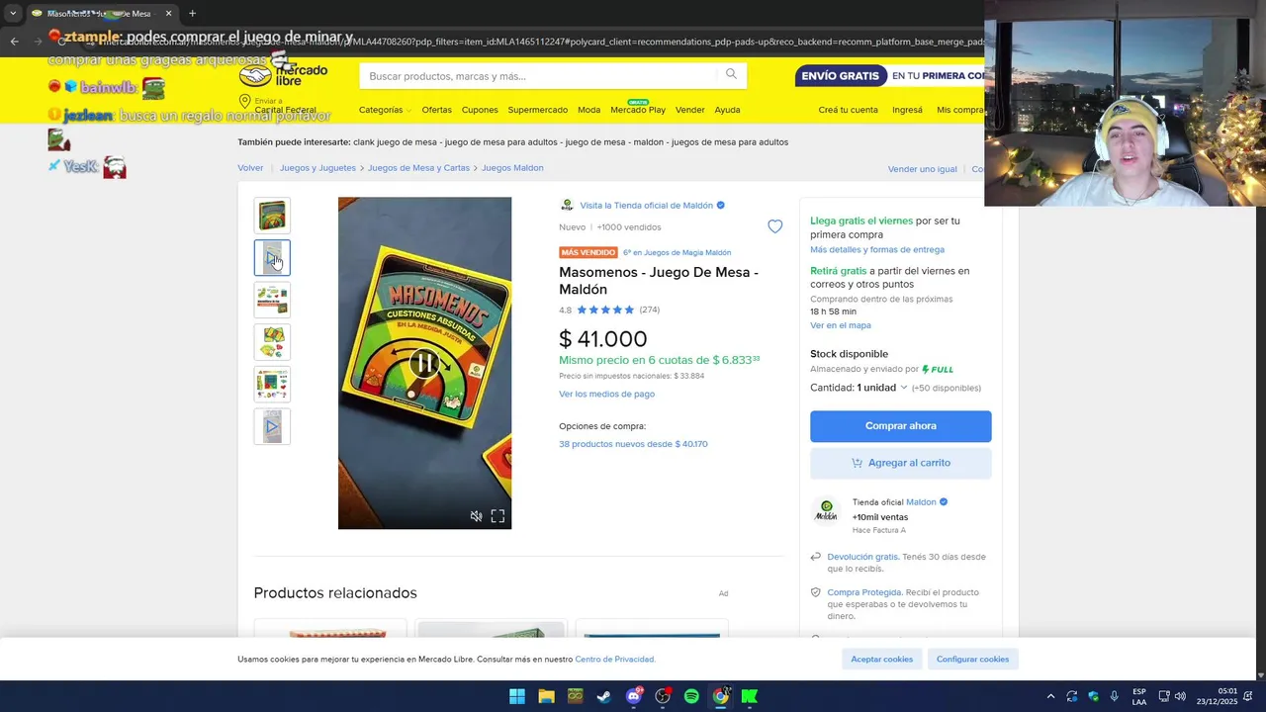Open the Moda menu item
This screenshot has width=1266, height=712.
point(588,110)
